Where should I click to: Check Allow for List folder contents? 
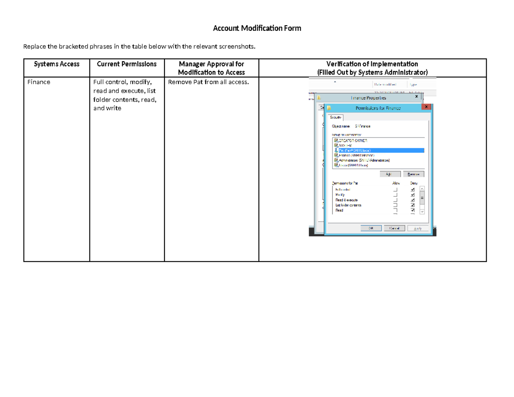[395, 205]
